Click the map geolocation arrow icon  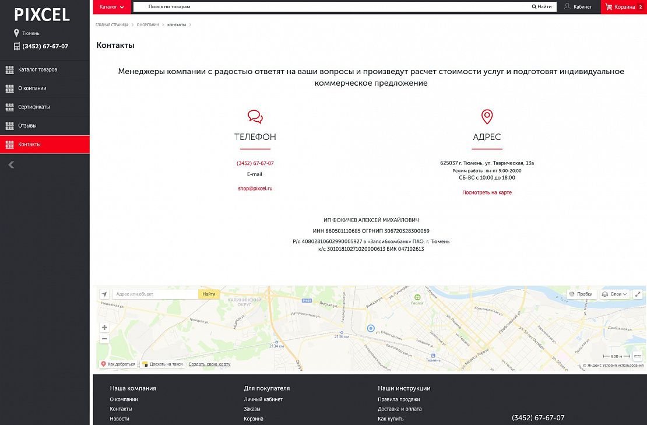pyautogui.click(x=104, y=294)
